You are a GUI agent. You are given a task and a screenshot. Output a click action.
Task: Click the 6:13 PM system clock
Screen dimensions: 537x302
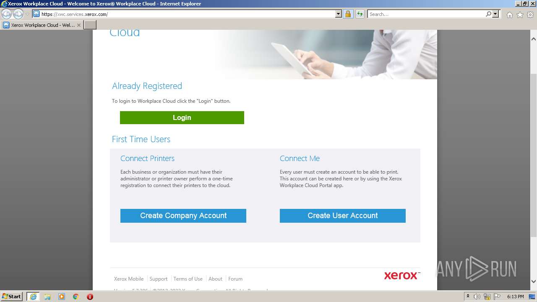pos(515,297)
